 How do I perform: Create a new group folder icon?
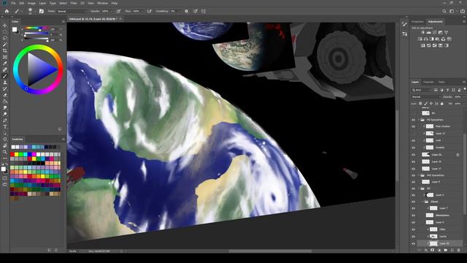[446, 250]
